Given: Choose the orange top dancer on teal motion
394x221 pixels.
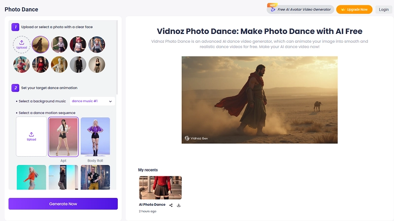Looking at the screenshot, I should point(32,177).
